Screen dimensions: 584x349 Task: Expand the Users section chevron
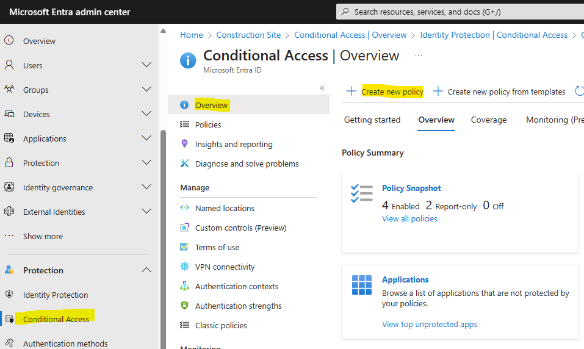coord(146,65)
